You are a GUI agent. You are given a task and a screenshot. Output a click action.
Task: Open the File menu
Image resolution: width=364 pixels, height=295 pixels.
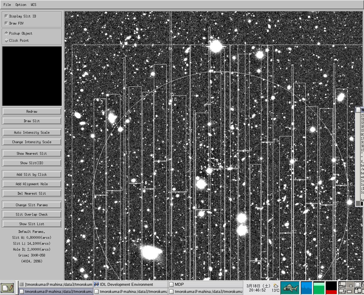[7, 5]
